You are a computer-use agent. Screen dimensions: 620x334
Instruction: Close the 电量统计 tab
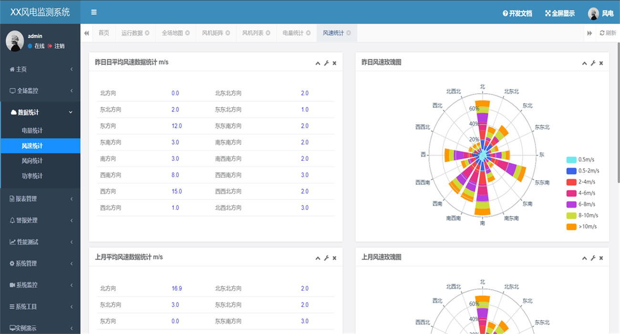[308, 33]
